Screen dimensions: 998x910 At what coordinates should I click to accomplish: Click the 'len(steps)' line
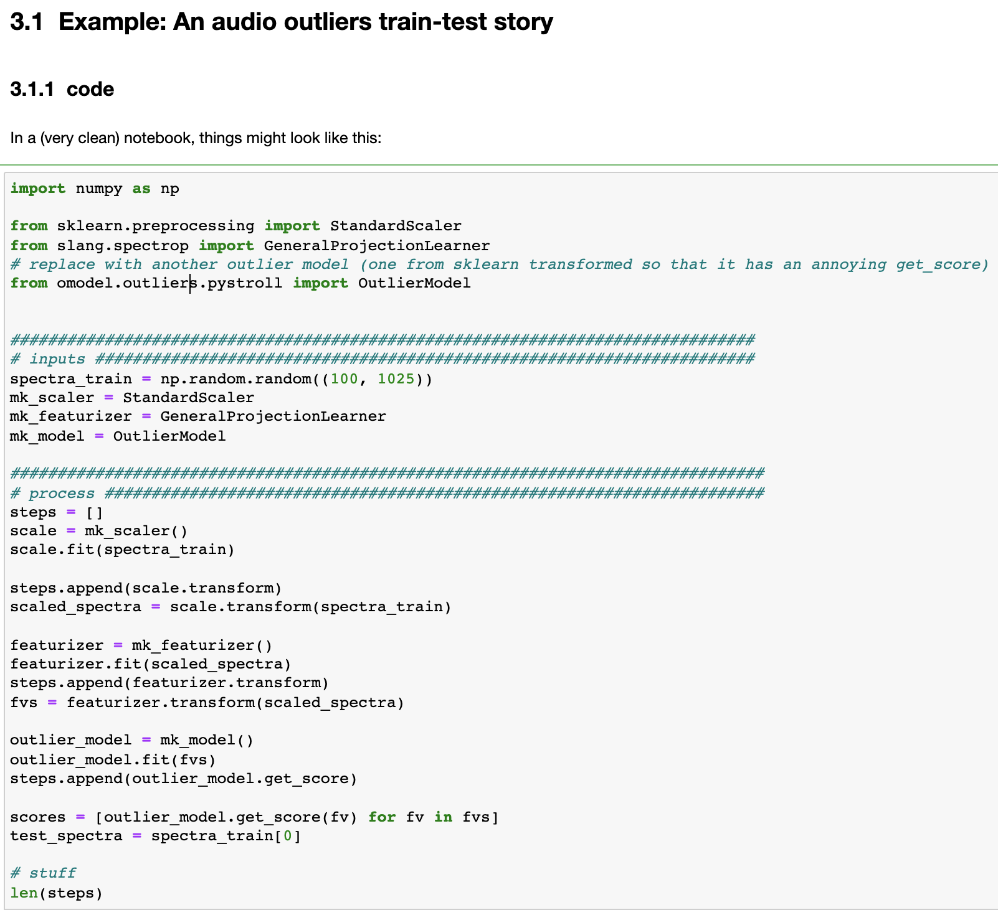[57, 893]
